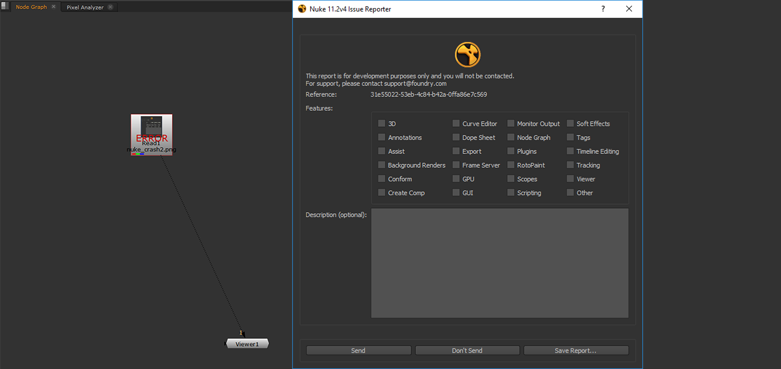
Task: Enable the Dope Sheet checkbox
Action: click(x=456, y=137)
